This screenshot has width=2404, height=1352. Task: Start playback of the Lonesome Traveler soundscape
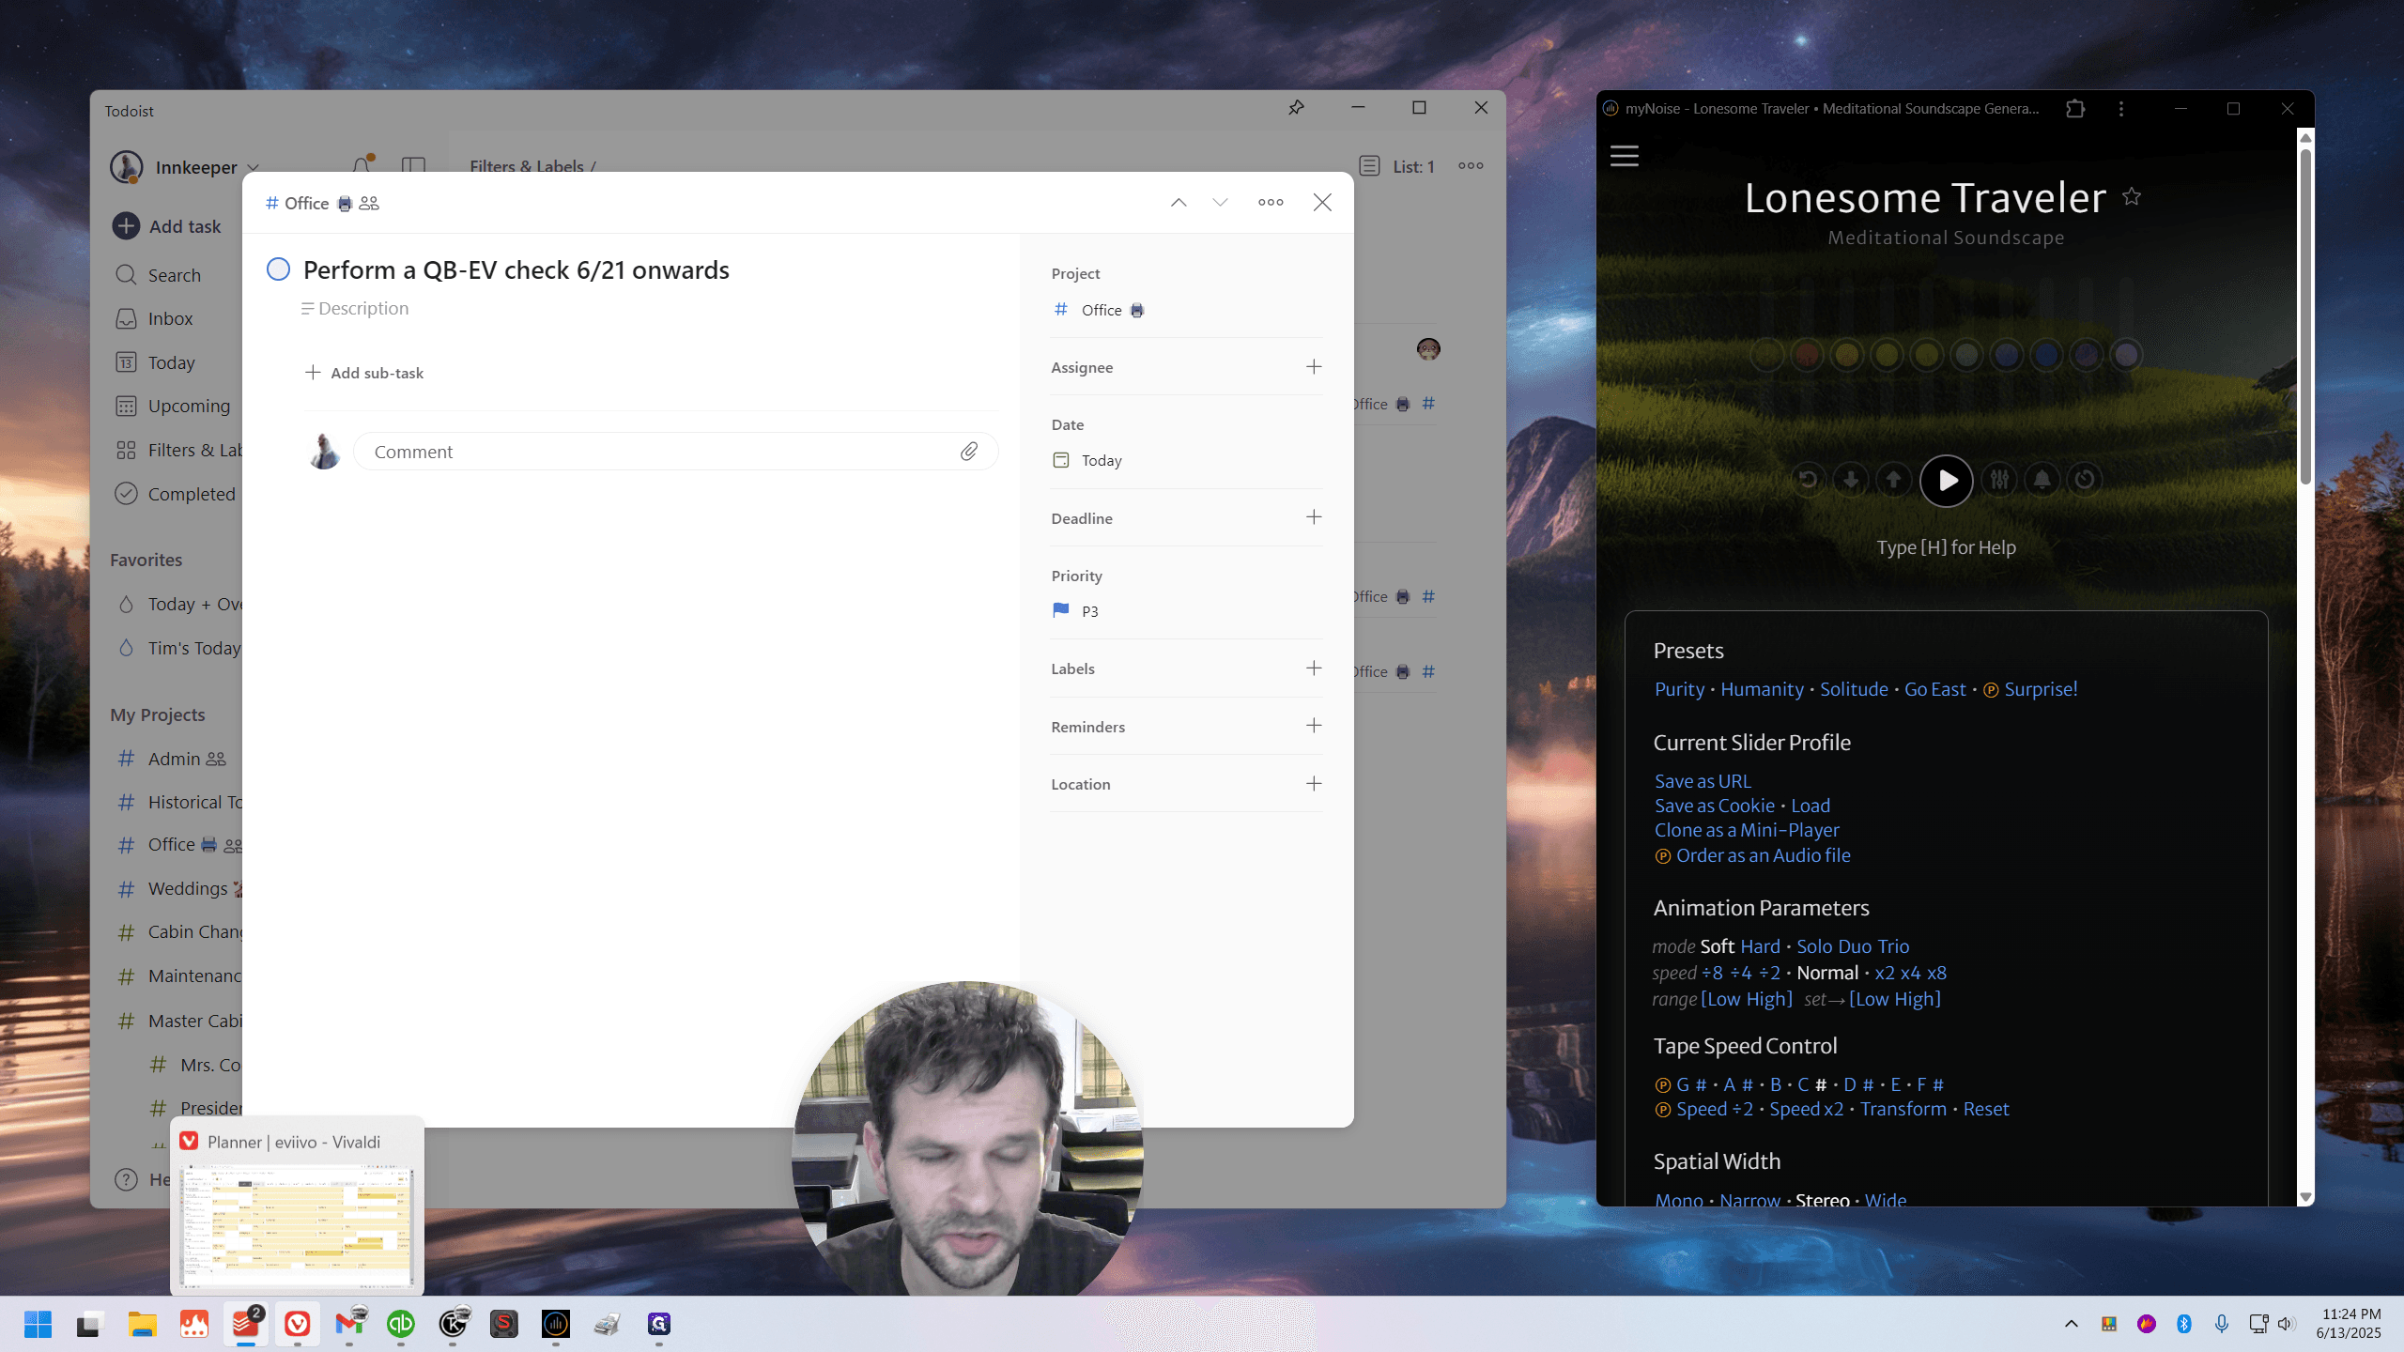(x=1947, y=480)
